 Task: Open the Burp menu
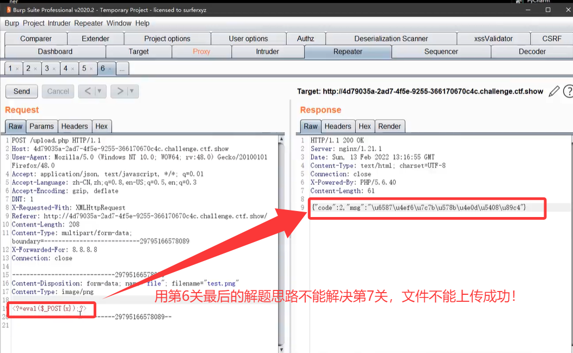tap(11, 23)
